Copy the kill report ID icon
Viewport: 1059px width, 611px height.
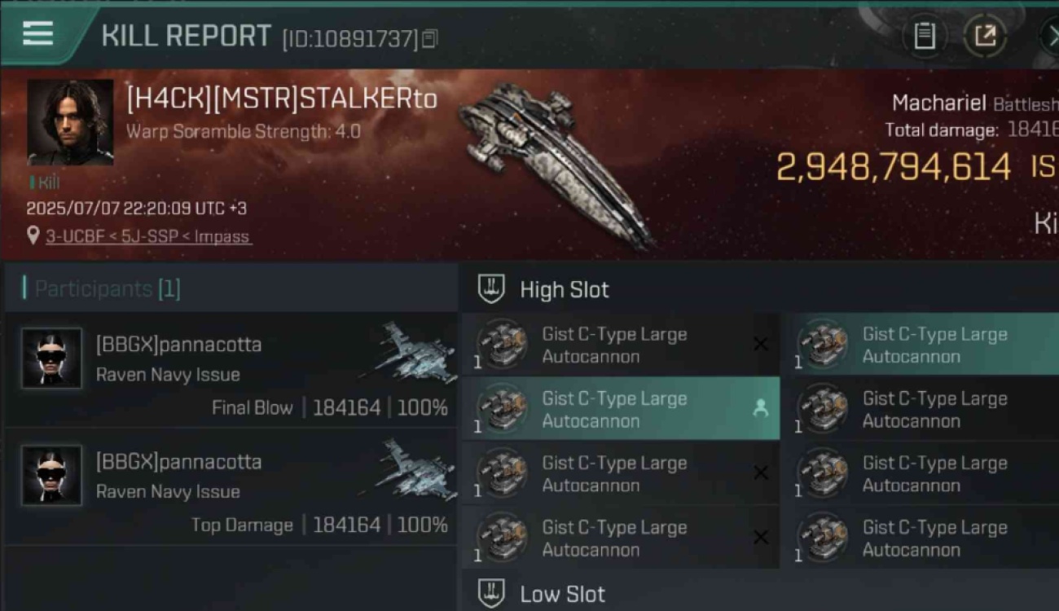429,38
